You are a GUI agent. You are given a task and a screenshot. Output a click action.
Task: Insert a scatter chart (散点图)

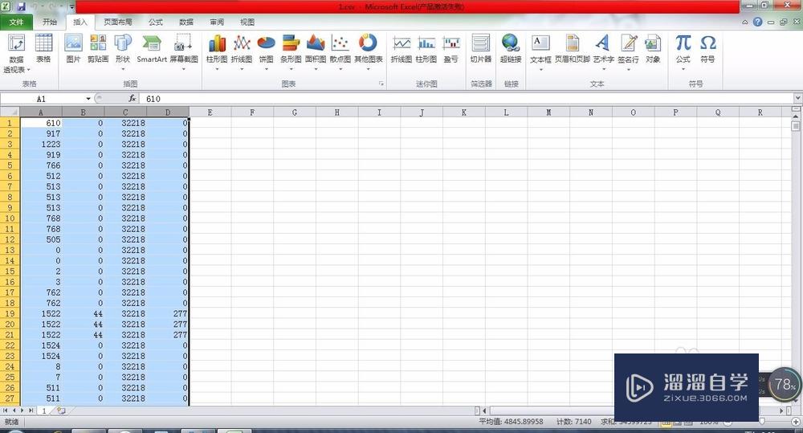tap(340, 51)
